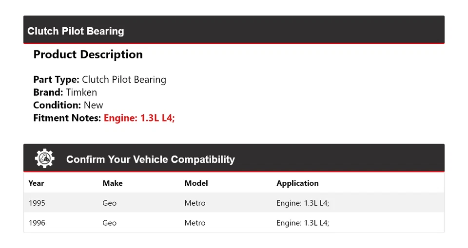This screenshot has width=468, height=248.
Task: Click the Condition: New line
Action: (68, 105)
